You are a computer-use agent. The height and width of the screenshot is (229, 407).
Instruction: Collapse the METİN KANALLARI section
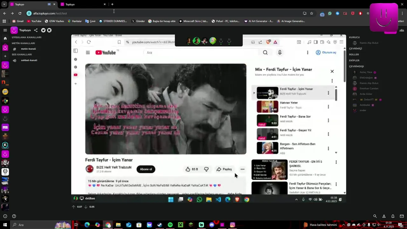coord(23,43)
